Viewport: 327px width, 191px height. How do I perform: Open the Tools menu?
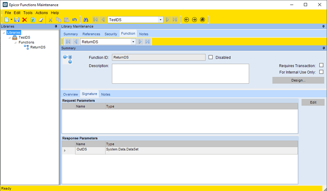pyautogui.click(x=28, y=13)
